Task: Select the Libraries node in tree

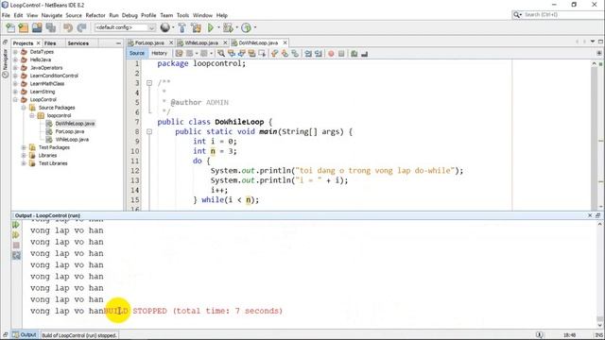Action: point(47,155)
